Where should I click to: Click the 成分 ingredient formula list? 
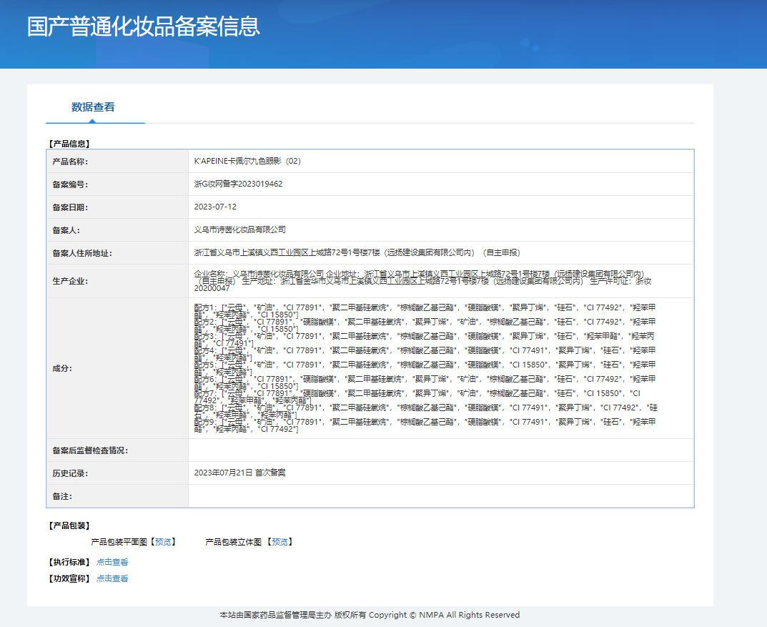click(x=425, y=368)
